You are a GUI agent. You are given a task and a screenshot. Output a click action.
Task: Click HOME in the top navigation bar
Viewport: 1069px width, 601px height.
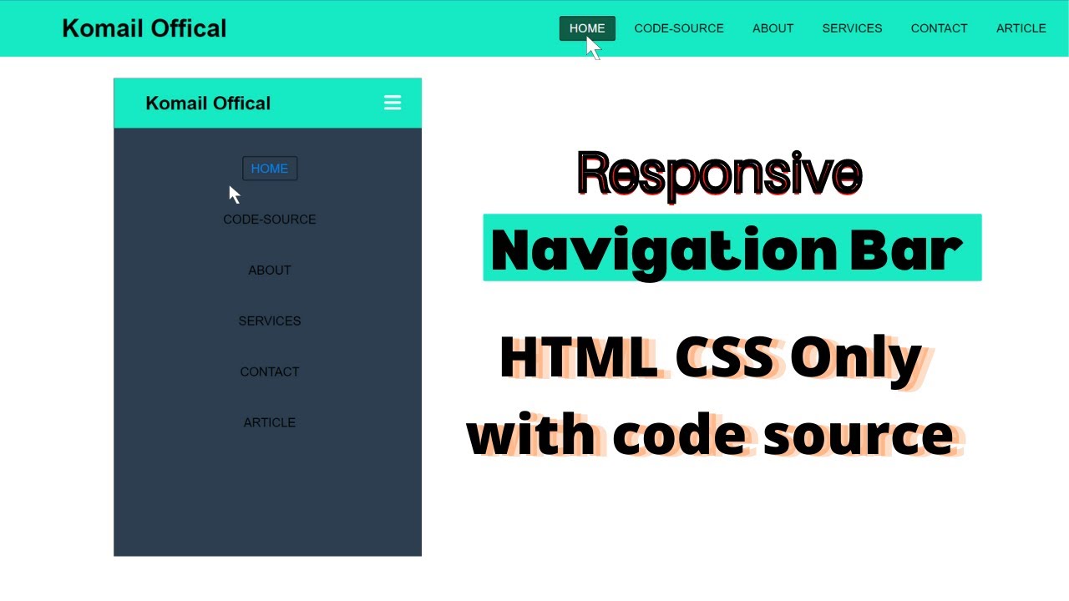[587, 28]
